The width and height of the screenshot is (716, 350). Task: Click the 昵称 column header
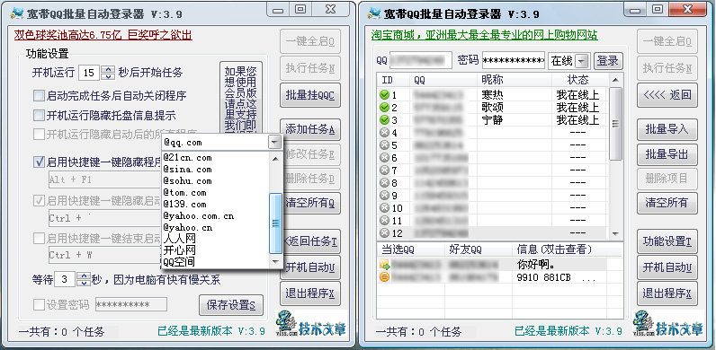515,80
